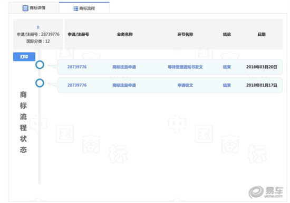Click the 商标详情 tab document icon

pos(25,8)
